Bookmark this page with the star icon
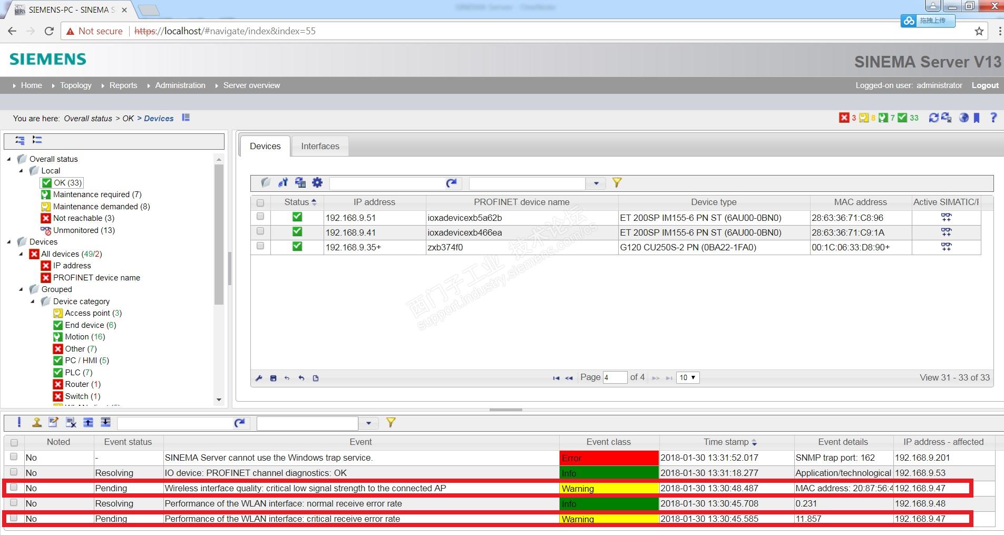Screen dimensions: 1004x535 pyautogui.click(x=979, y=31)
